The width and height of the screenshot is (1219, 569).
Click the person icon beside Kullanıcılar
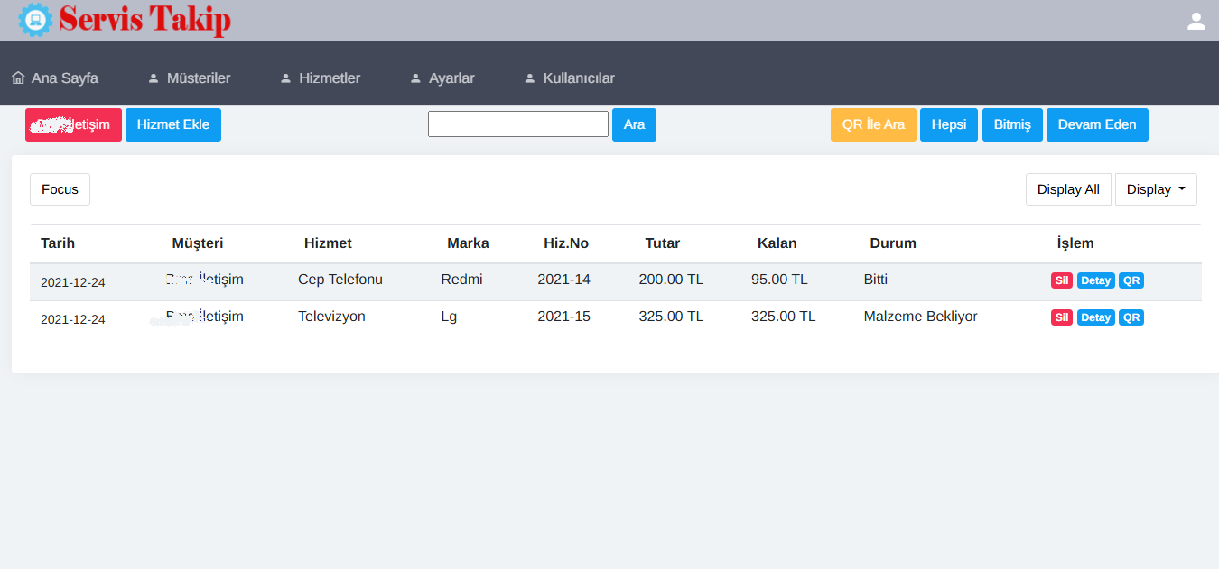tap(530, 78)
